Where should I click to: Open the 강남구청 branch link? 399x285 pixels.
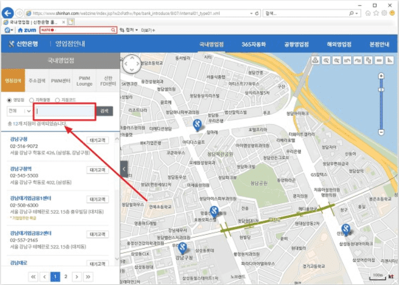pos(18,139)
